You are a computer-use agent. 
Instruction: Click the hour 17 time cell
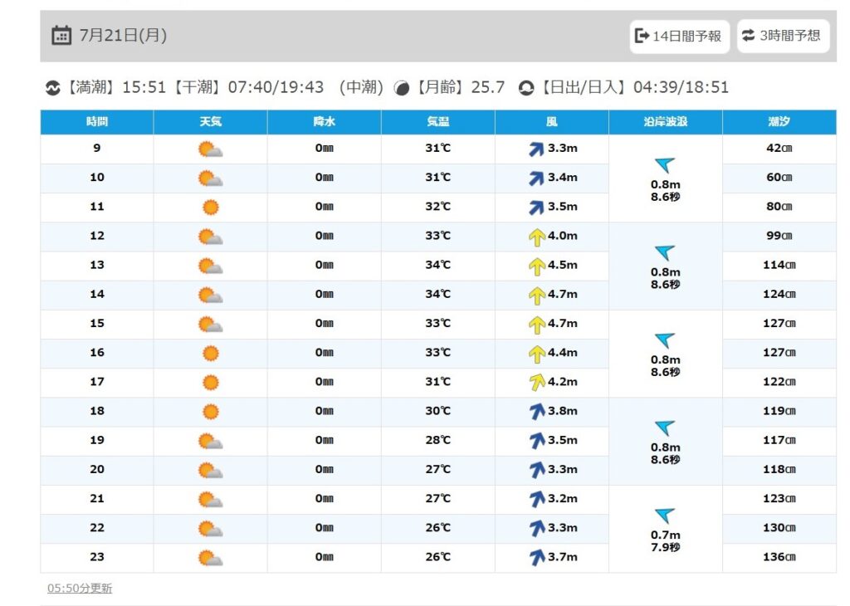pos(97,382)
